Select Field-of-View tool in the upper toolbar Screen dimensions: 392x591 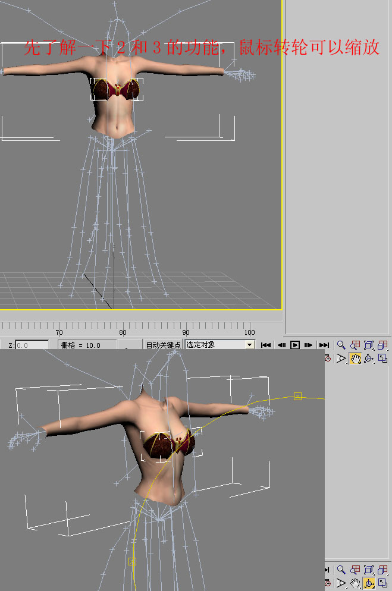[341, 358]
